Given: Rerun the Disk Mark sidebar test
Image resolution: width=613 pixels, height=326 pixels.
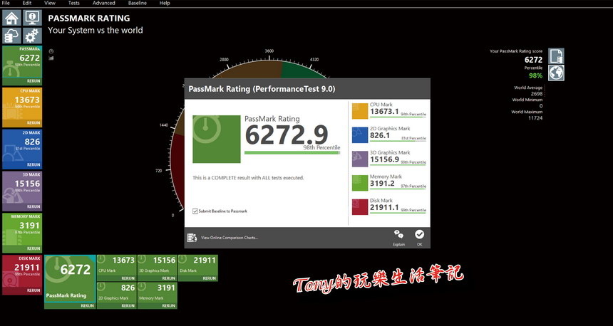Looking at the screenshot, I should tap(34, 290).
